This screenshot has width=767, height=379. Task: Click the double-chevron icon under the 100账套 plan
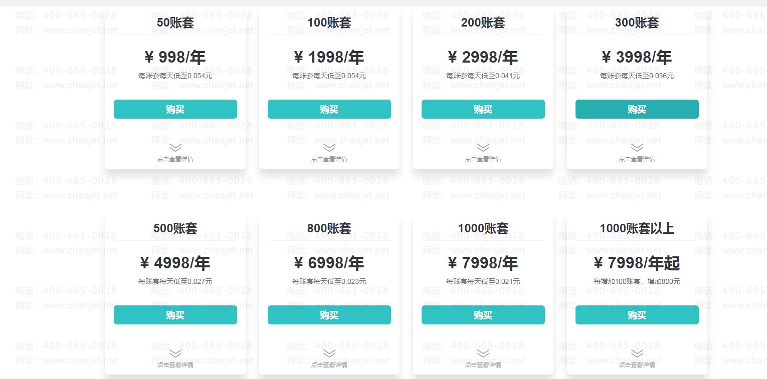pyautogui.click(x=329, y=148)
